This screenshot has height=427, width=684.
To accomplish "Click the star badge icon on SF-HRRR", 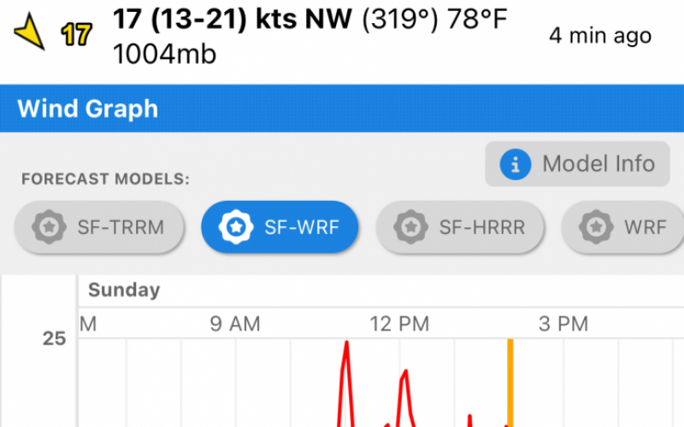I will click(x=411, y=227).
